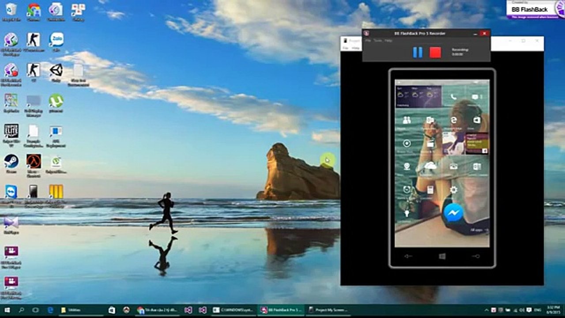
Task: Open the Alarms clock tile on phone
Action: [x=407, y=190]
